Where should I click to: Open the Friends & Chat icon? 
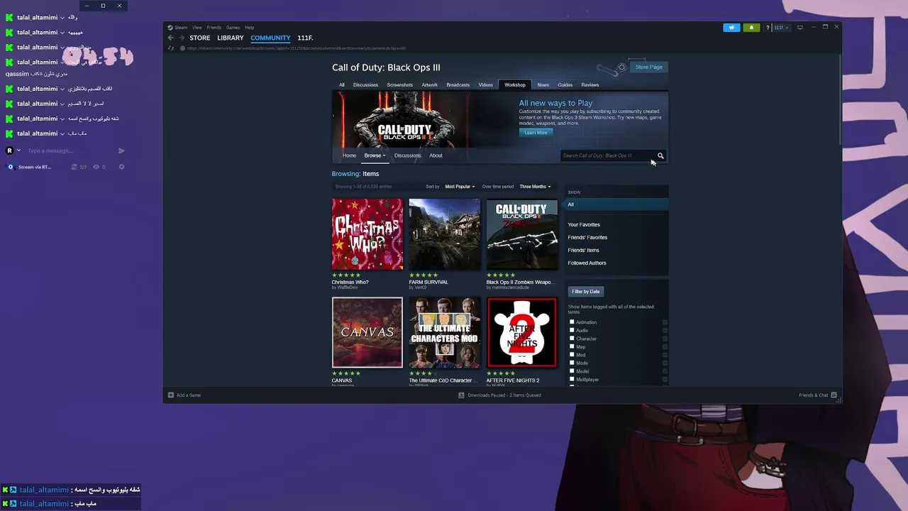pos(834,395)
